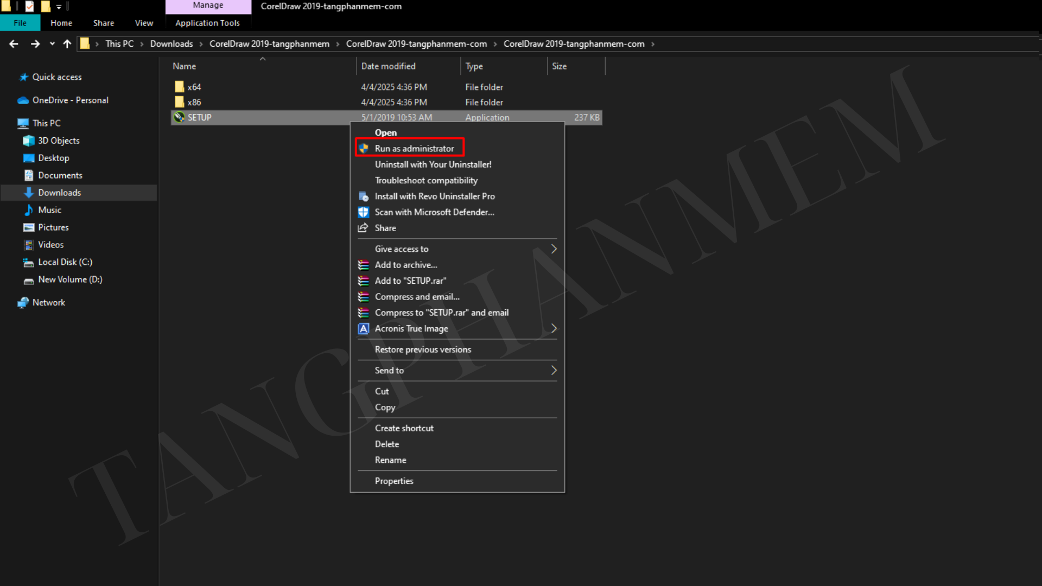Viewport: 1042px width, 586px height.
Task: Open Local Disk (C:) in sidebar
Action: (x=65, y=262)
